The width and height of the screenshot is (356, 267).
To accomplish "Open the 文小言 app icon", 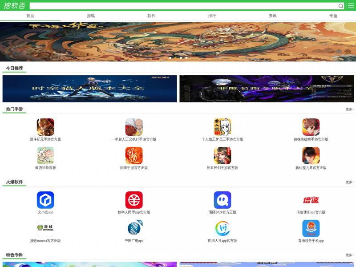I will click(45, 200).
